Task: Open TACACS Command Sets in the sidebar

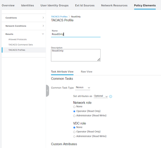Action: click(21, 45)
